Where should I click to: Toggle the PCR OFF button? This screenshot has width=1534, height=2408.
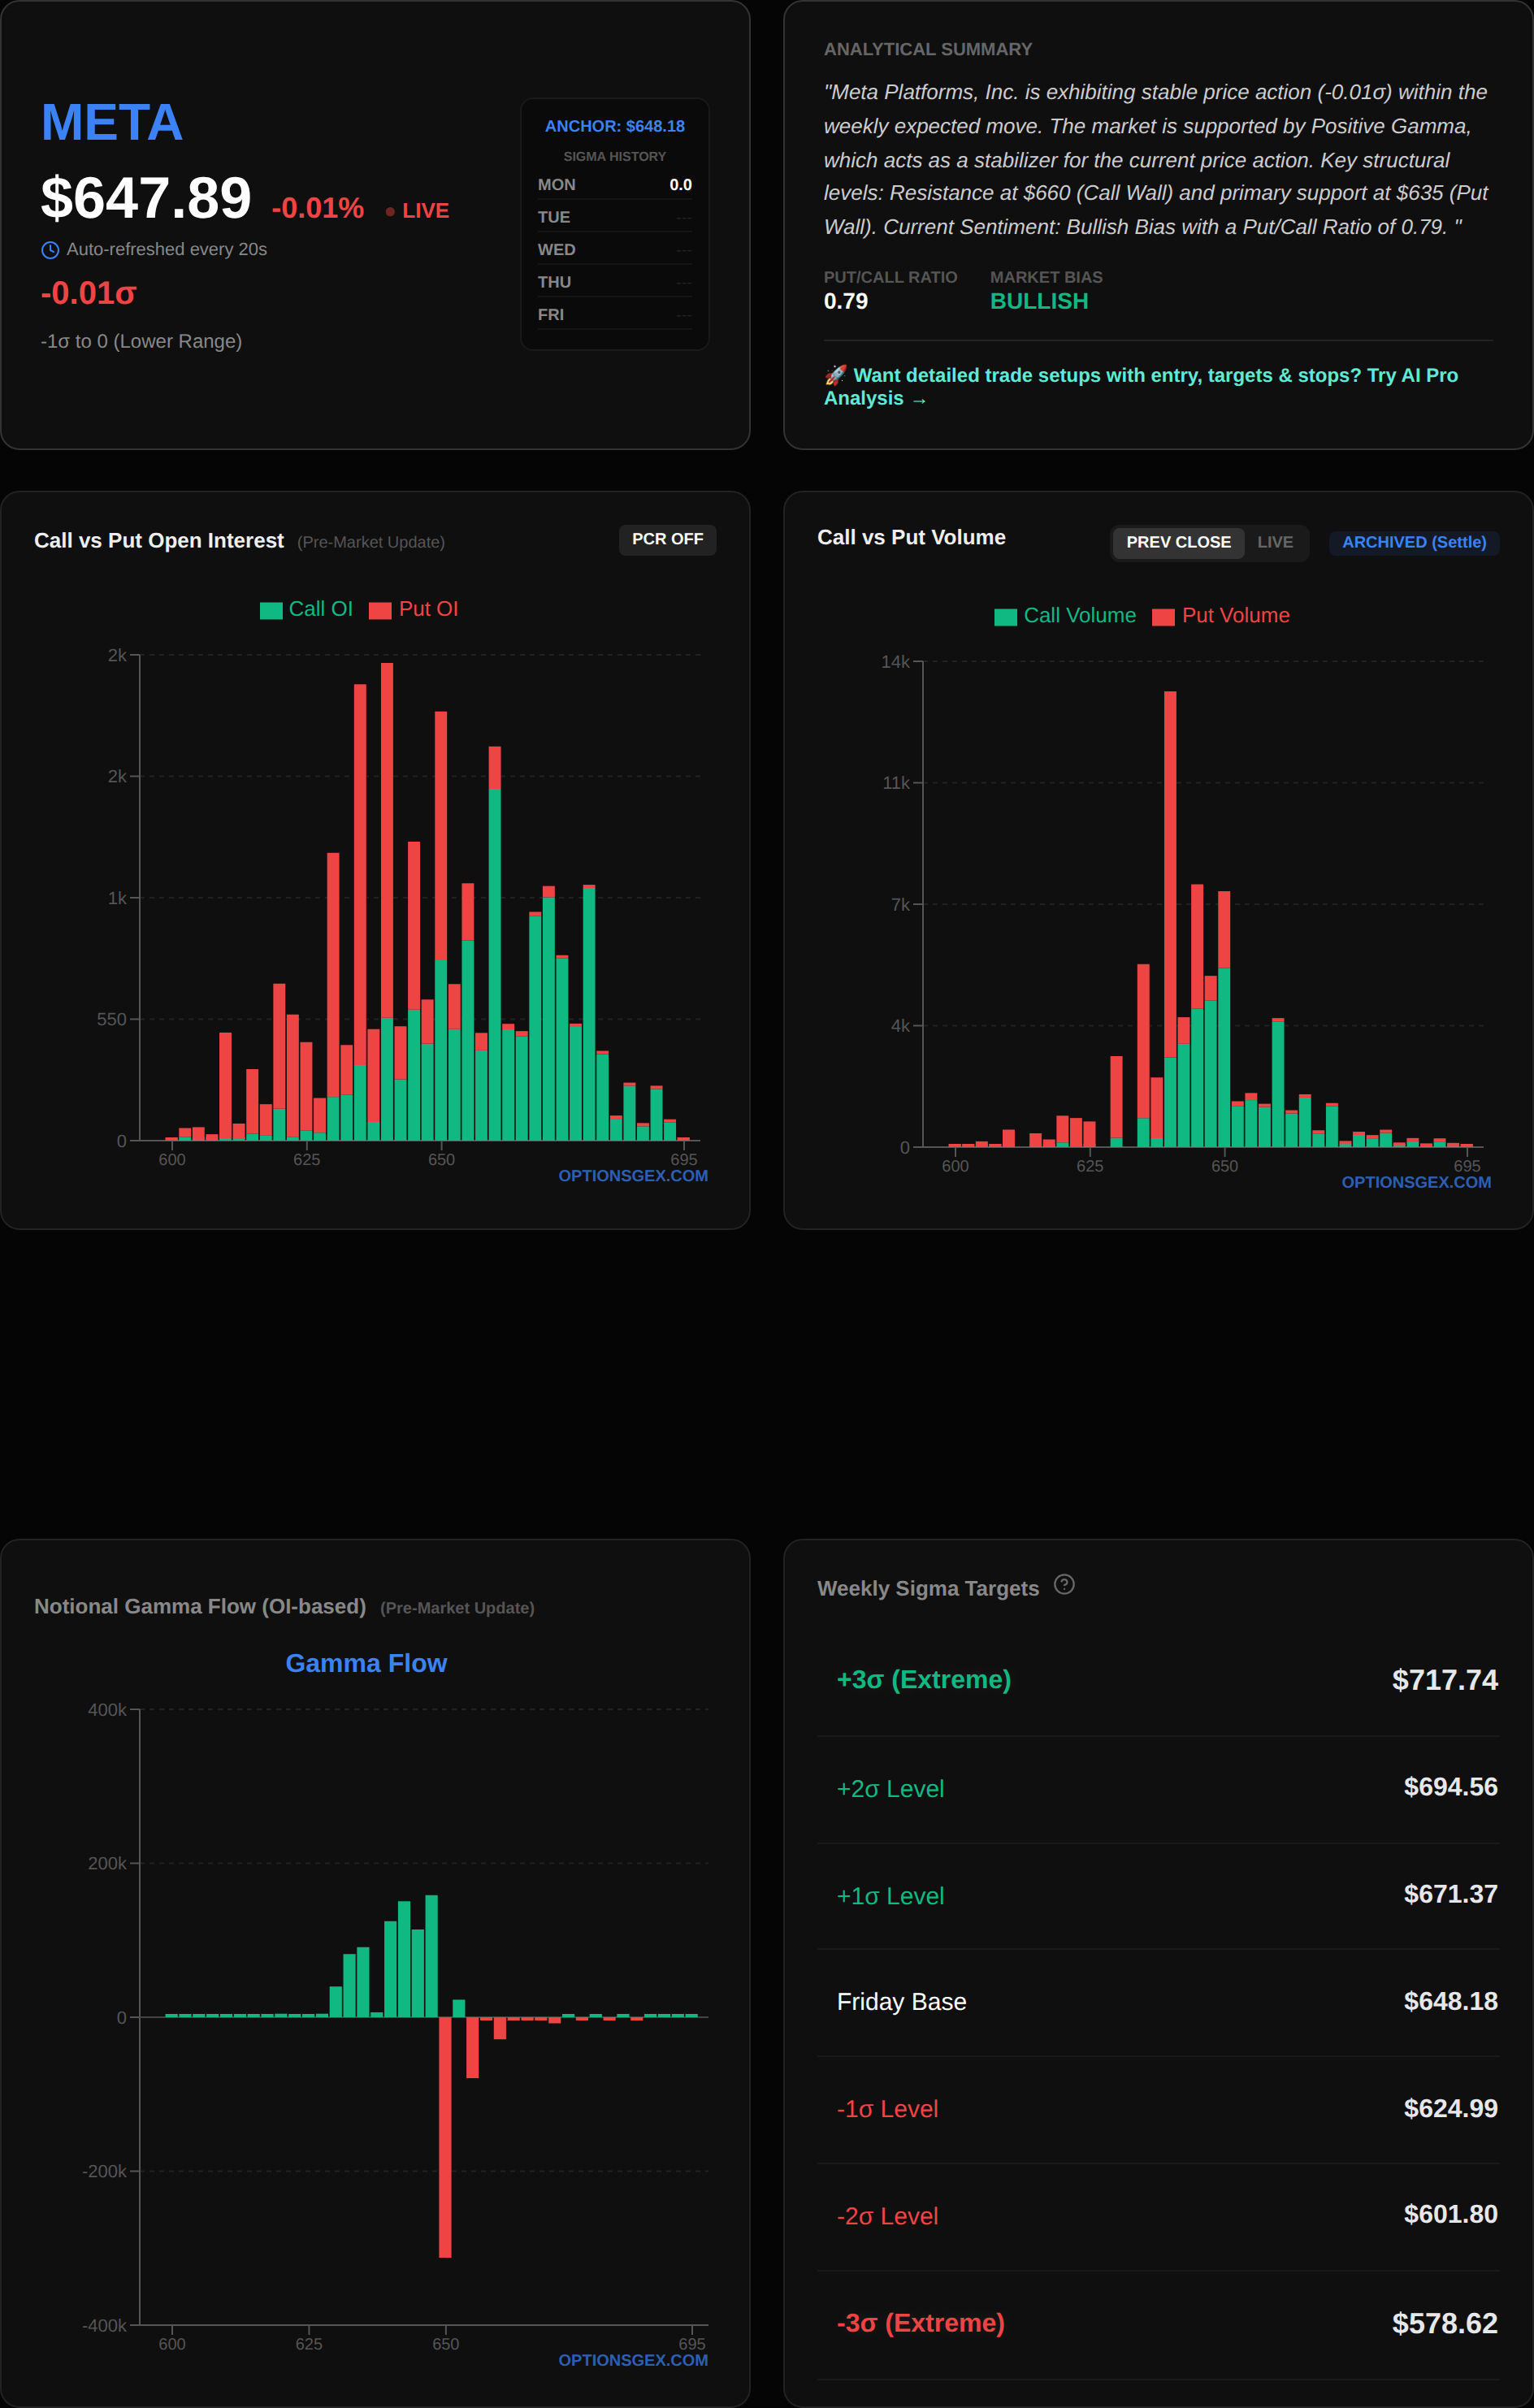pos(667,539)
